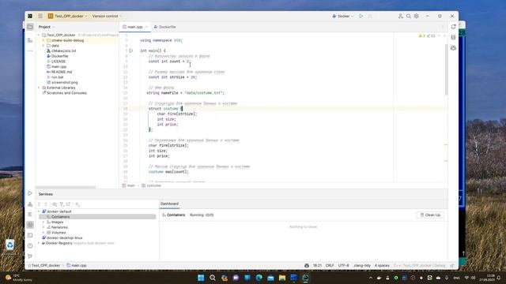Viewport: 506px width, 284px height.
Task: Open the CMake tool window icon
Action: coord(30,204)
